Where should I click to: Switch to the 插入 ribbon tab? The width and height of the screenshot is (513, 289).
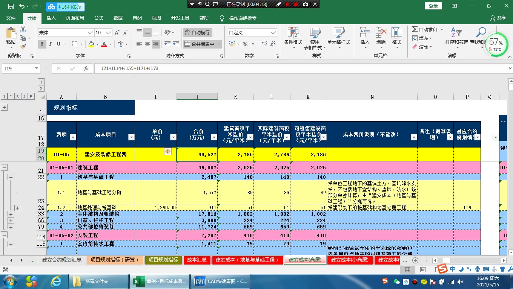(51, 18)
